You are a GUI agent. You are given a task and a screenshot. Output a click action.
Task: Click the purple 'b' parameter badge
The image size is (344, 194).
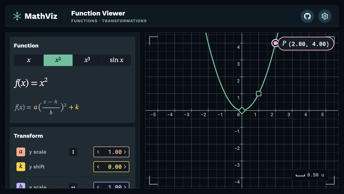tap(21, 186)
